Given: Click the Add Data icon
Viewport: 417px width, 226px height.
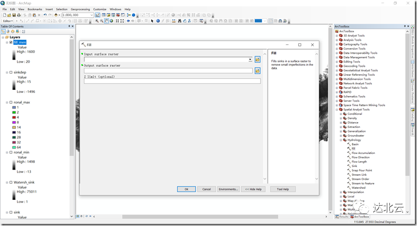Looking at the screenshot, I should (x=56, y=15).
